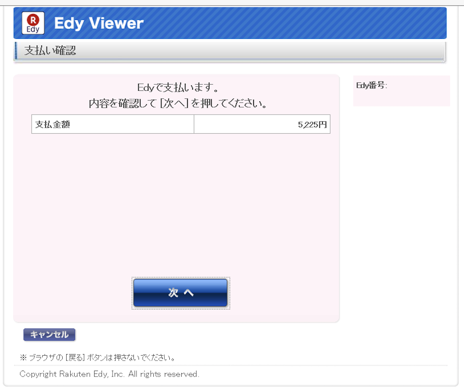Click the ブラウザの [戻る] warning note
464x392 pixels.
98,358
